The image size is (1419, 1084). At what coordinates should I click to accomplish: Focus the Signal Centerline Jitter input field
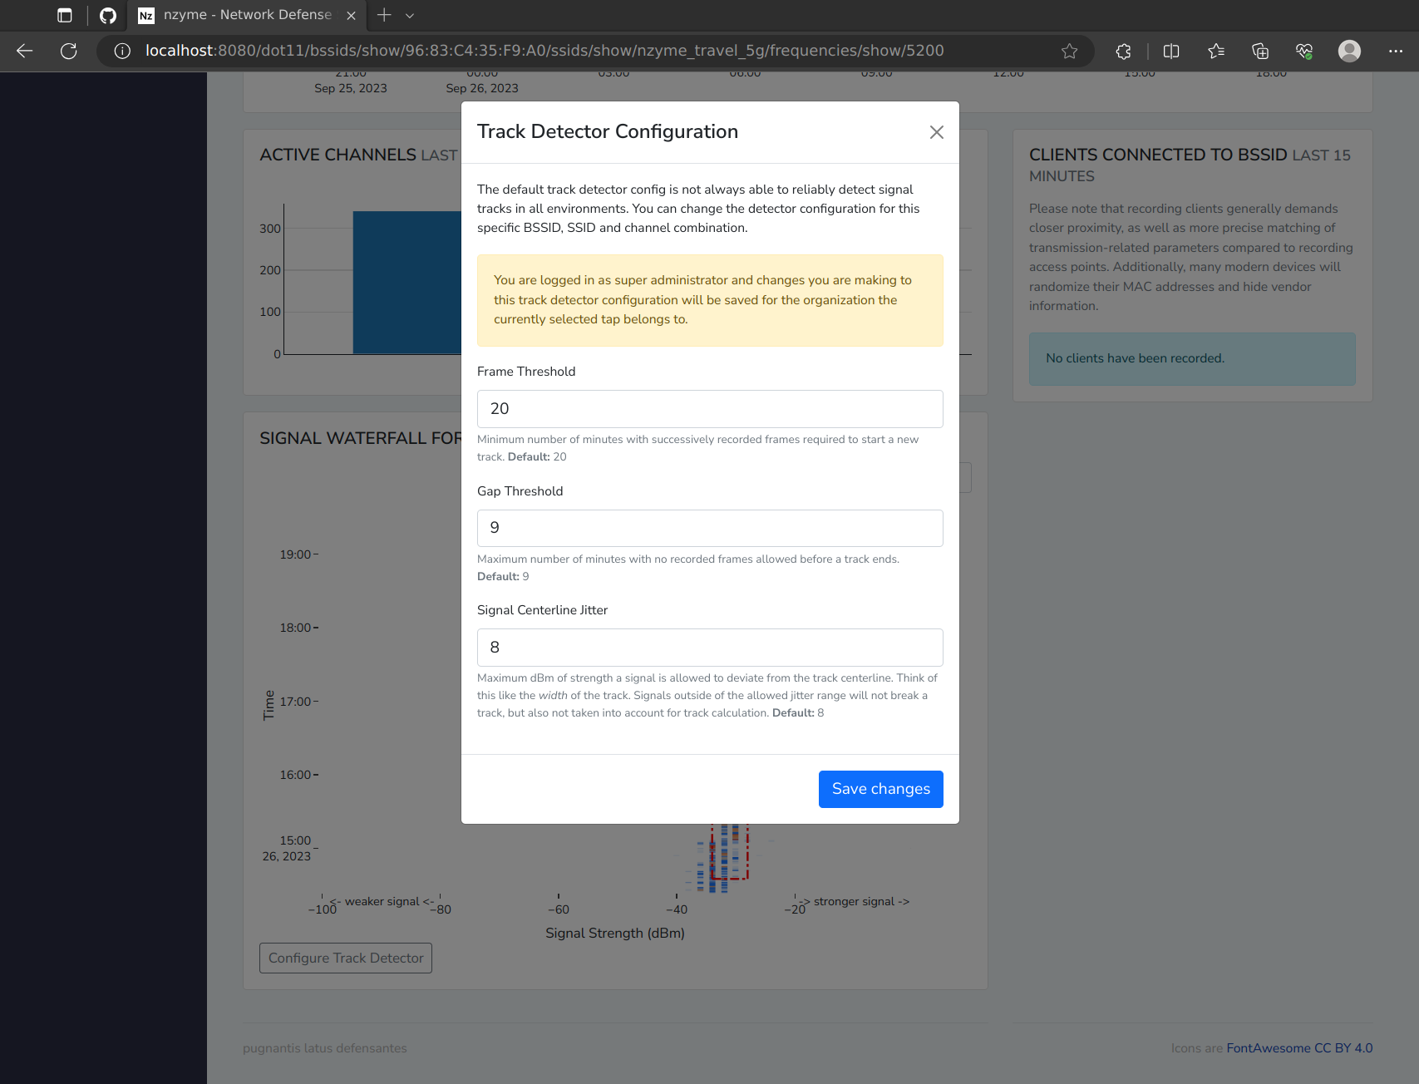[710, 648]
